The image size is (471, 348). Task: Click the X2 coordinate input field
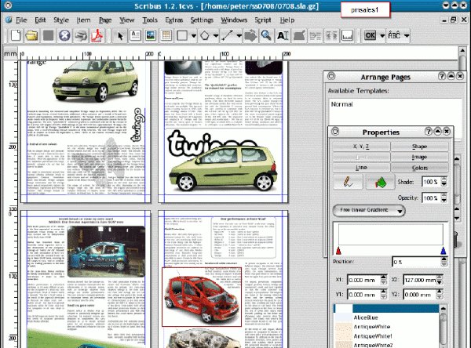click(420, 280)
